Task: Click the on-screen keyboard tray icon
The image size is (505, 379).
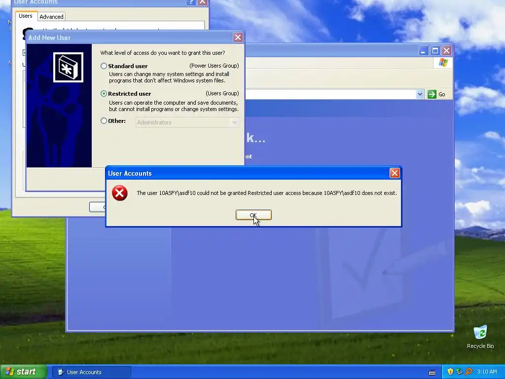Action: tap(432, 373)
